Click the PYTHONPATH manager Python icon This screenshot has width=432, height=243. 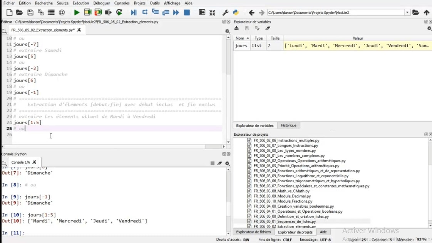click(x=236, y=13)
